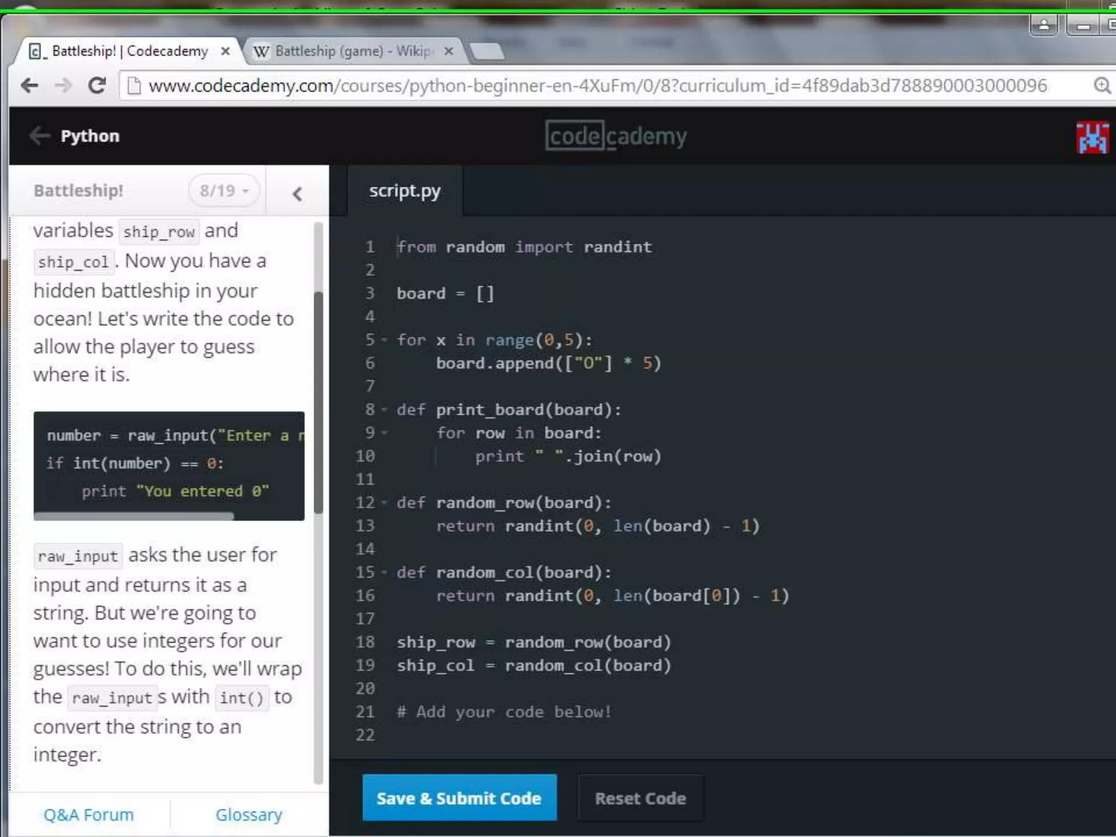Close the Battleship Wikipedia tab

point(448,51)
